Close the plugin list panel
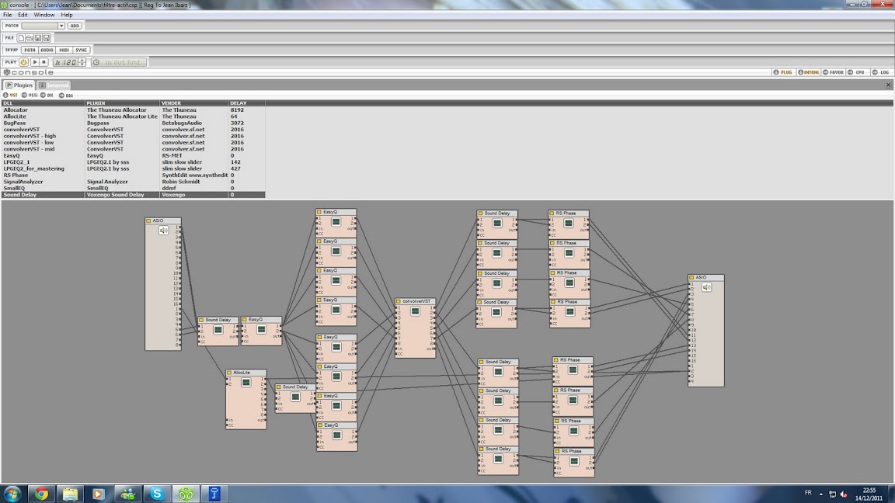 [888, 85]
